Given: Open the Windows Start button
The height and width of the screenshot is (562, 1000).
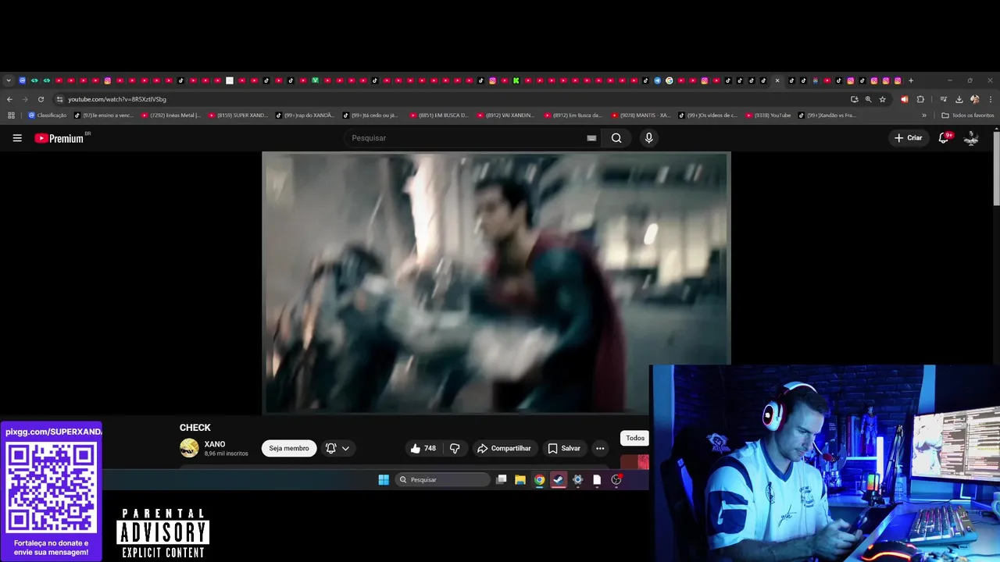Looking at the screenshot, I should pos(384,480).
